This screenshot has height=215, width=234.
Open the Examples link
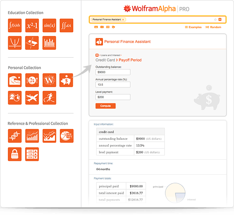tap(193, 27)
